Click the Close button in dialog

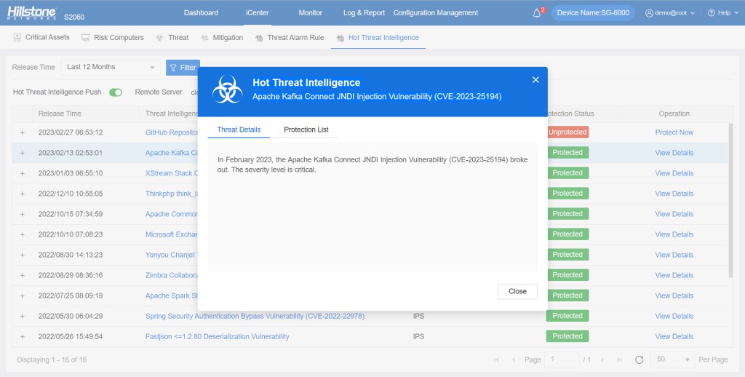[517, 291]
